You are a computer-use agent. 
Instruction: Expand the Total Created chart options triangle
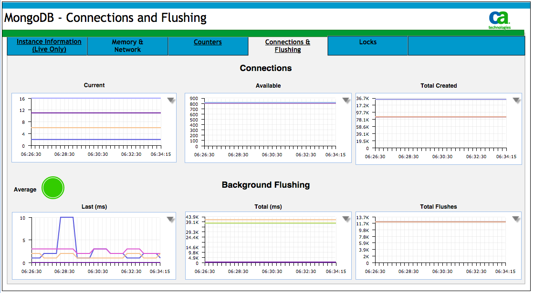coord(516,100)
